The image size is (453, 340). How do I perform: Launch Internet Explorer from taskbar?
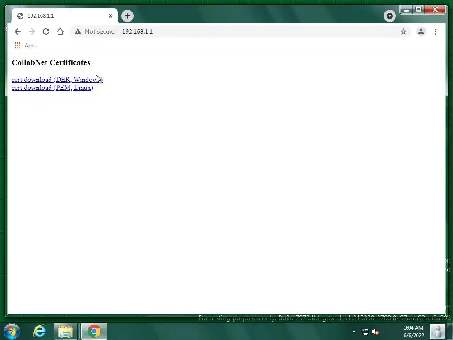coord(39,331)
